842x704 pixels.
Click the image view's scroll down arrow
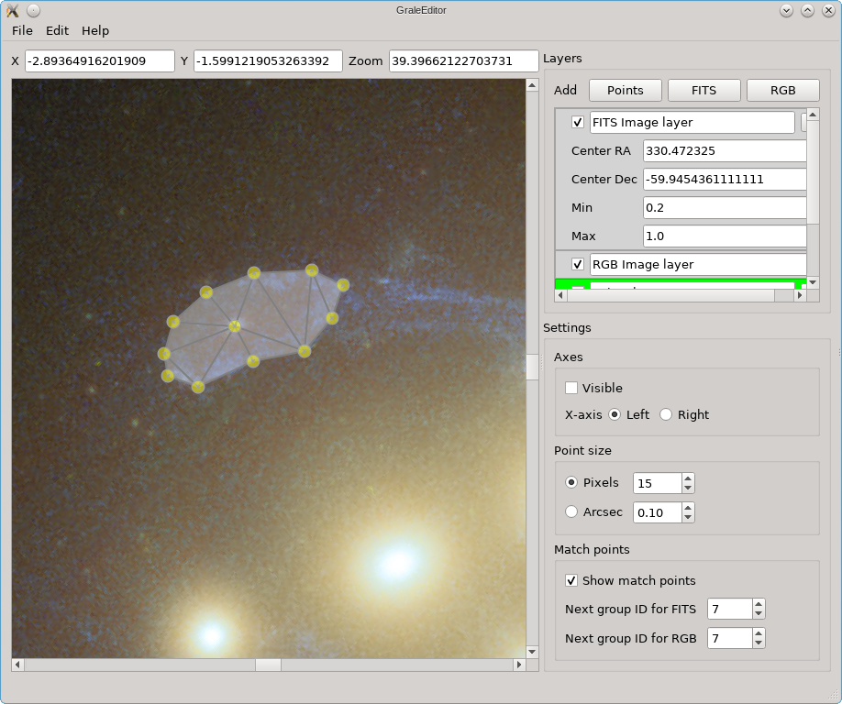[532, 652]
